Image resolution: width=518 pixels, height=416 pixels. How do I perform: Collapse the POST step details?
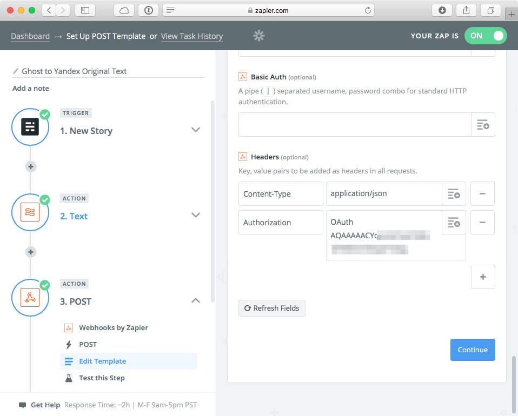pyautogui.click(x=195, y=300)
